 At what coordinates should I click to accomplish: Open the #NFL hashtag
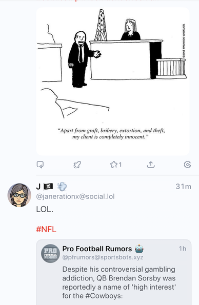coord(46,229)
